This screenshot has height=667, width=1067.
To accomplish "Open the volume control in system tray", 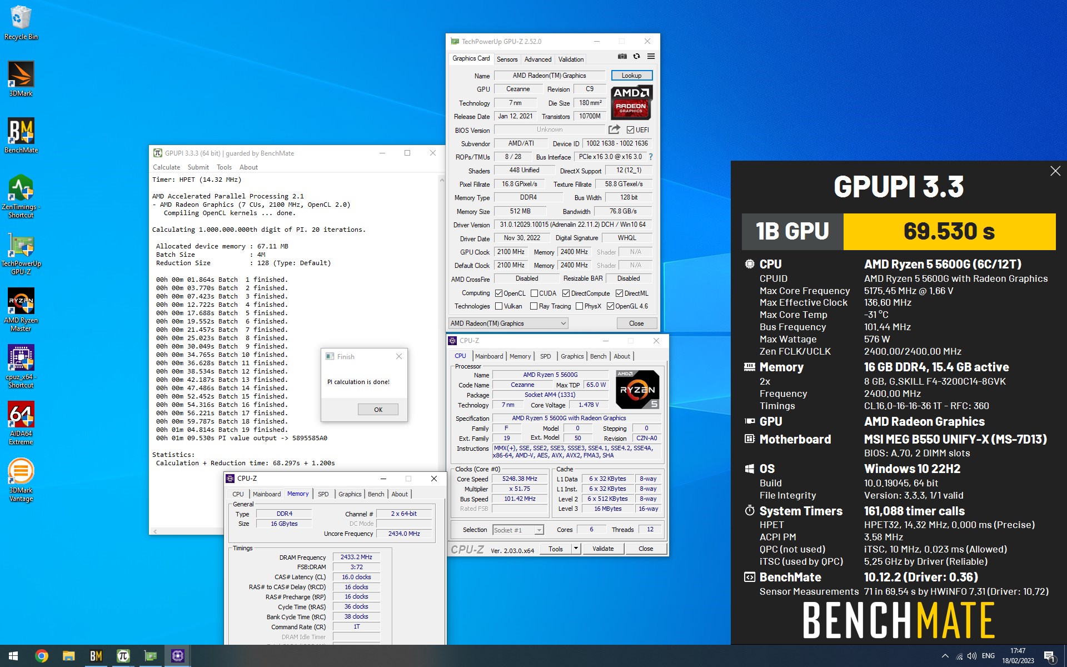I will pos(972,656).
